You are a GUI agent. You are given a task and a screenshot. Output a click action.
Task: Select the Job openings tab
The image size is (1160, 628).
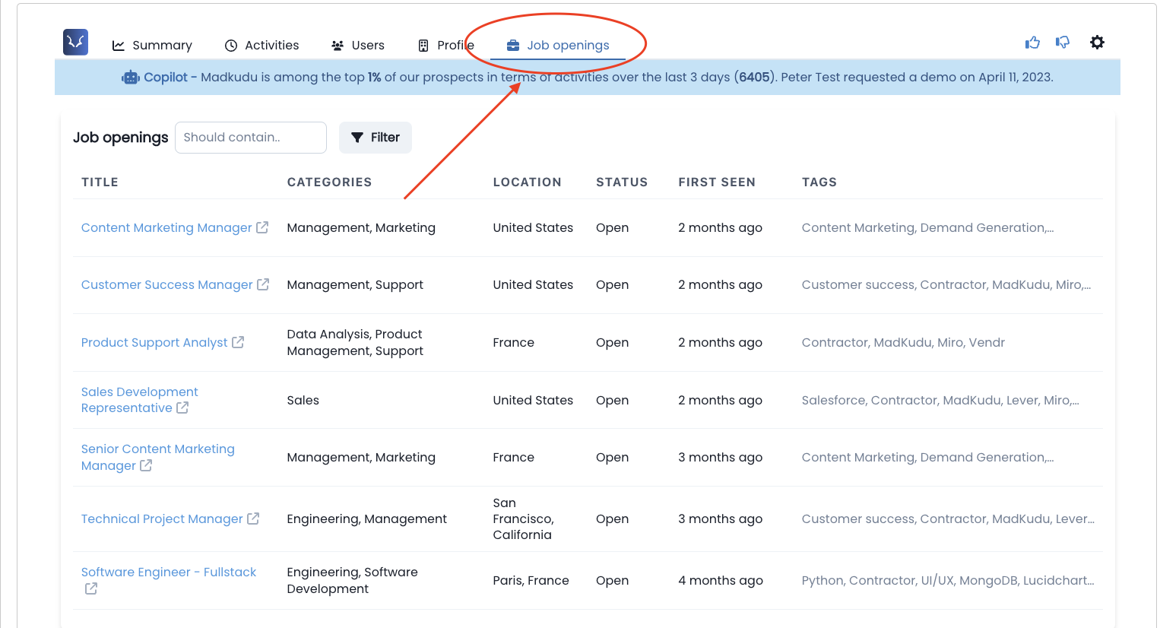(558, 46)
